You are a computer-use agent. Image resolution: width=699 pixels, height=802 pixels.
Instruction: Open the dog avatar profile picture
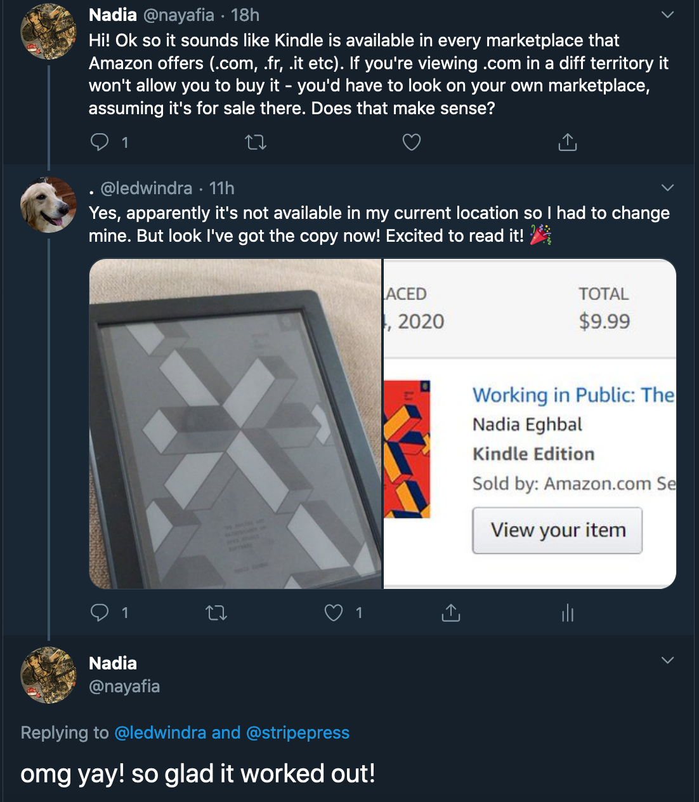coord(49,205)
